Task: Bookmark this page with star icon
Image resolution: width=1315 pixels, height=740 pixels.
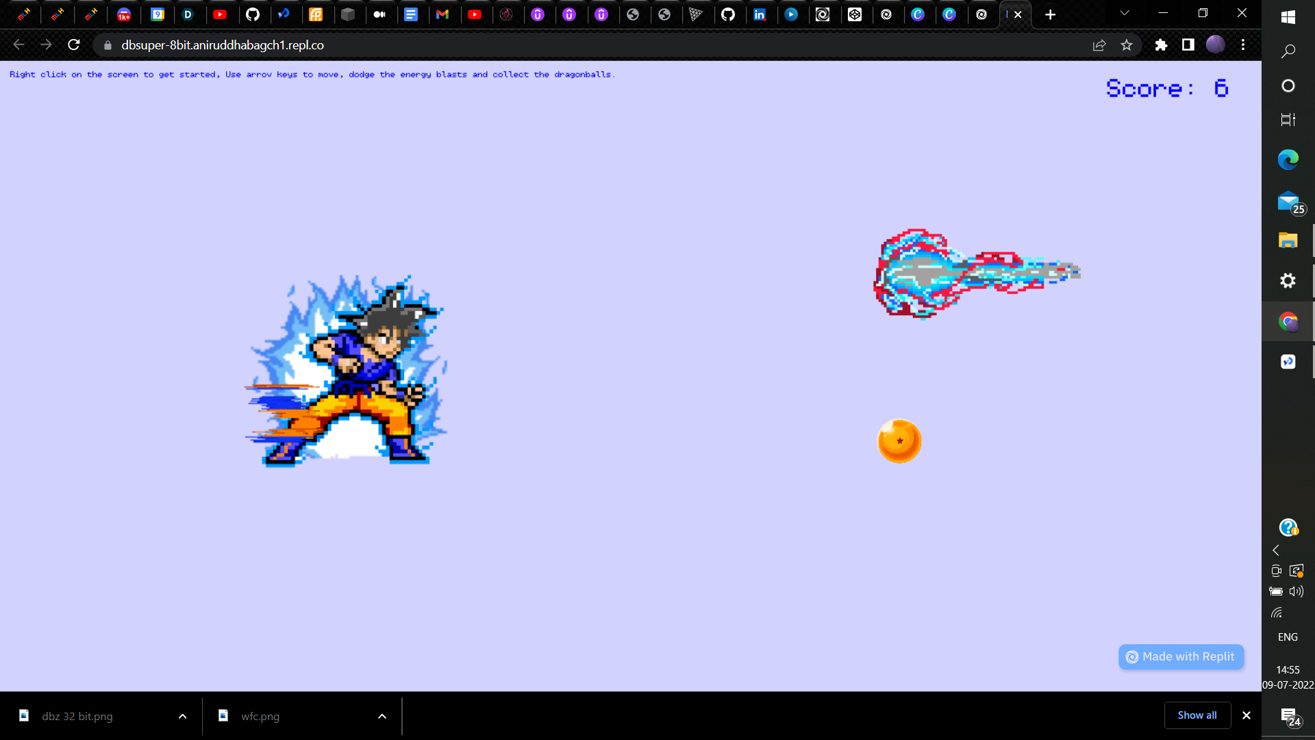Action: point(1127,45)
